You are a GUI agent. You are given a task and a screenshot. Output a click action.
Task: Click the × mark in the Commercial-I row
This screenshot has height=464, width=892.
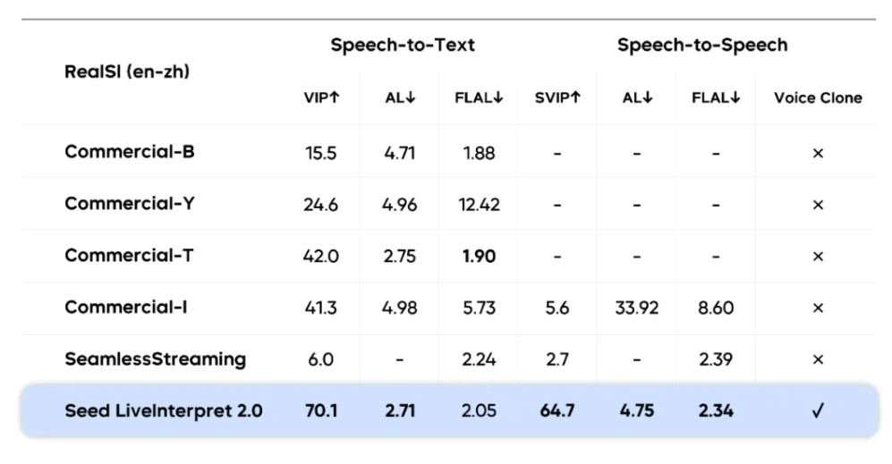(x=817, y=308)
